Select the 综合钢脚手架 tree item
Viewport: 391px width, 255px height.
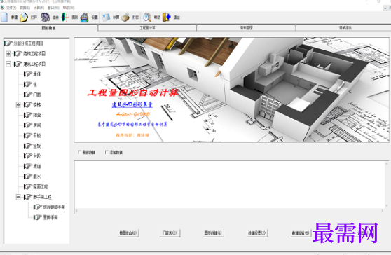(x=54, y=207)
